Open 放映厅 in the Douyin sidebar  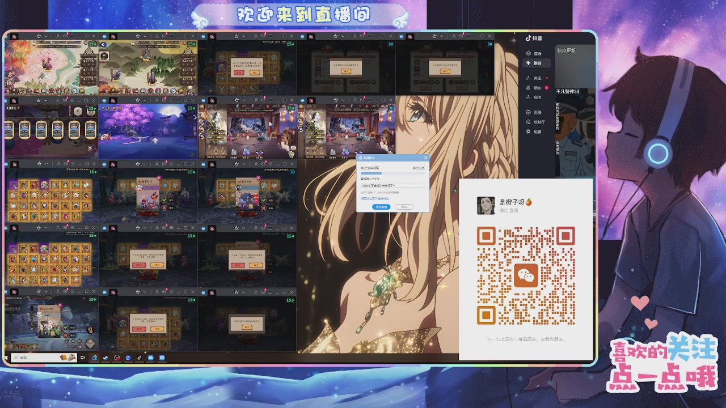pyautogui.click(x=535, y=122)
